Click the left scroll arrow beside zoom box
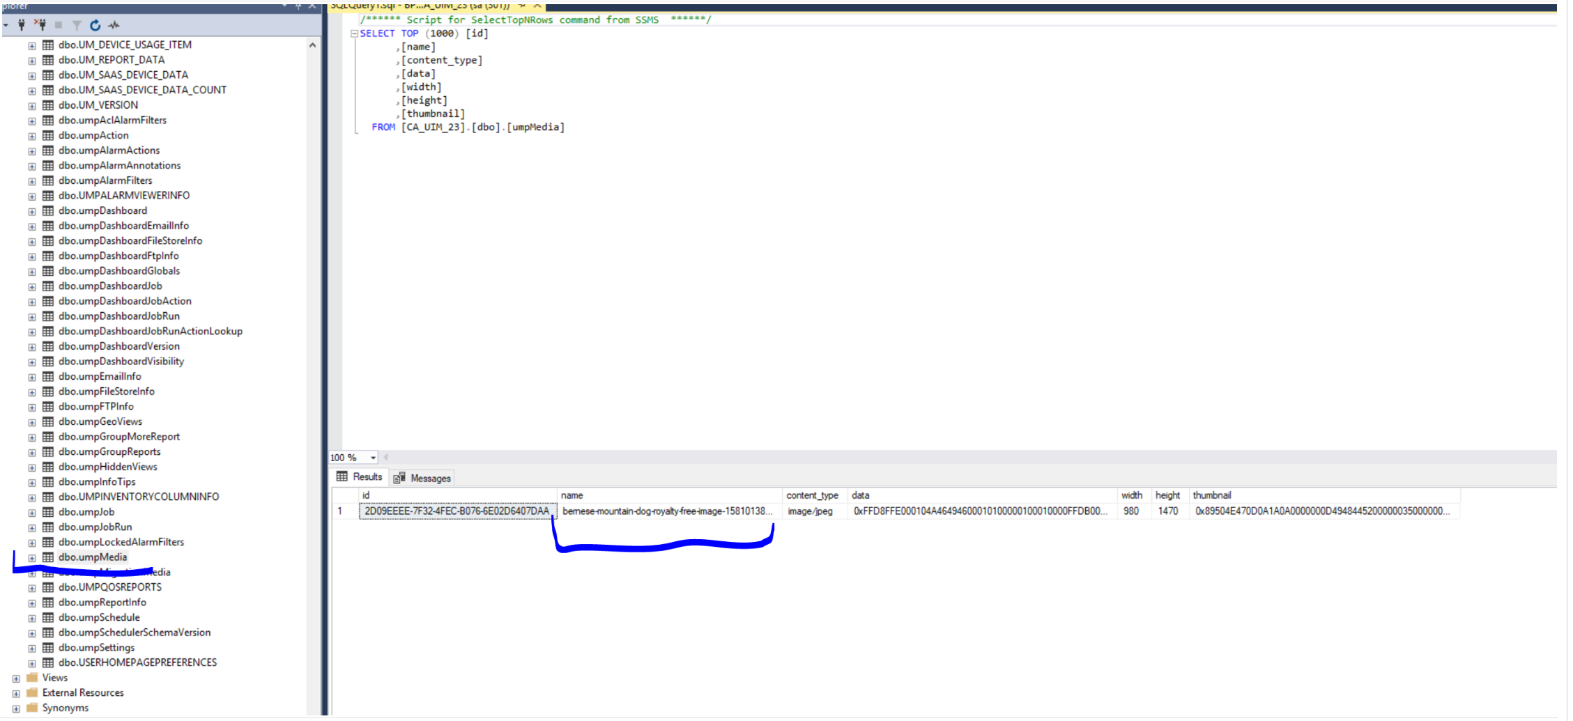The width and height of the screenshot is (1573, 721). pyautogui.click(x=385, y=458)
